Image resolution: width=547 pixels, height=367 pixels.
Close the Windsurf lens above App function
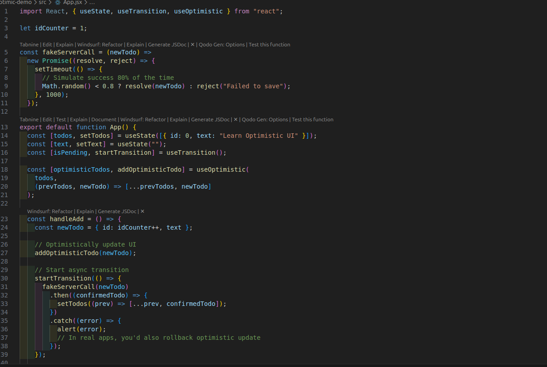[235, 120]
